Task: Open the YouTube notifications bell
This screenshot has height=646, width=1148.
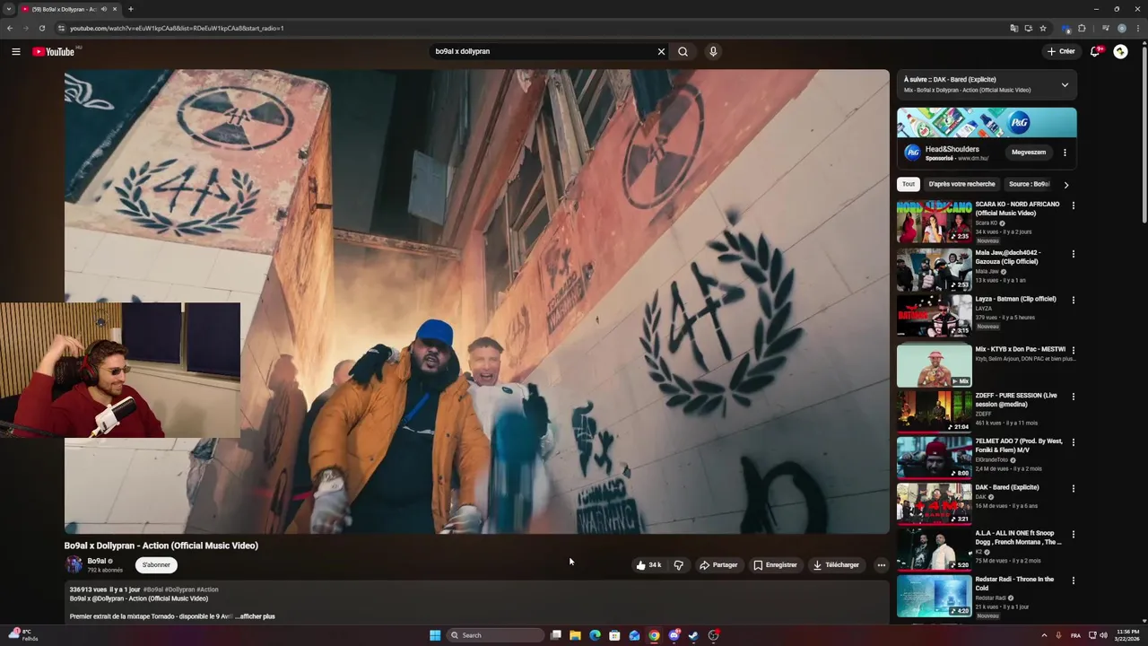Action: [x=1095, y=51]
